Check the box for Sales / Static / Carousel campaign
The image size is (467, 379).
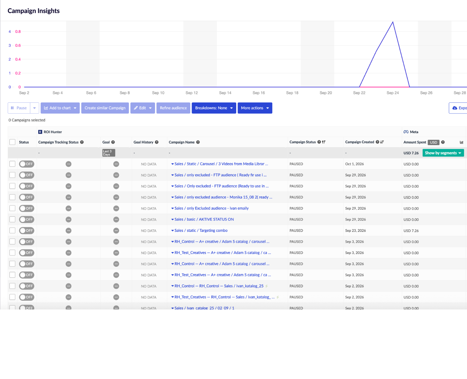click(x=12, y=164)
